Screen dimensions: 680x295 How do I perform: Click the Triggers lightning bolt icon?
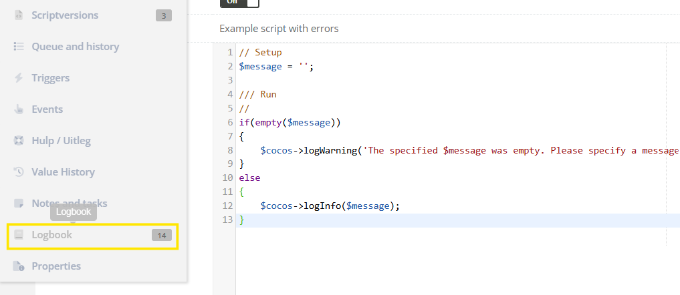(19, 78)
